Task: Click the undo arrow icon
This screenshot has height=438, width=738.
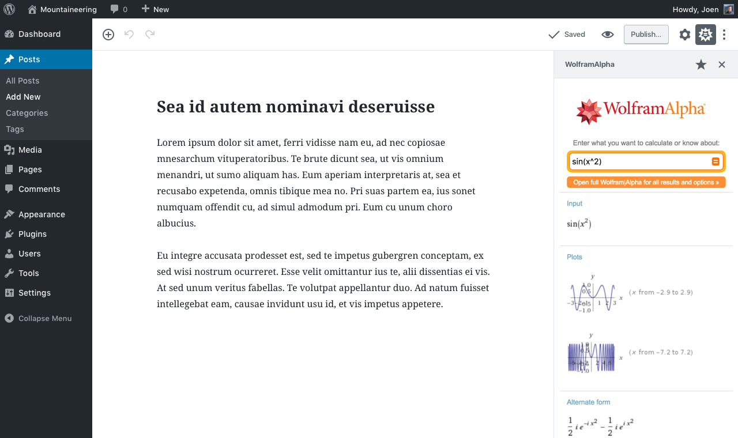Action: tap(129, 35)
